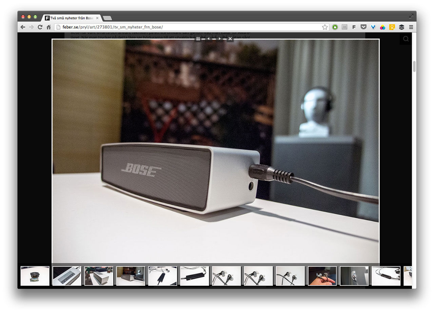Focus the address bar showing feber.se URL
The height and width of the screenshot is (313, 434).
coord(192,27)
